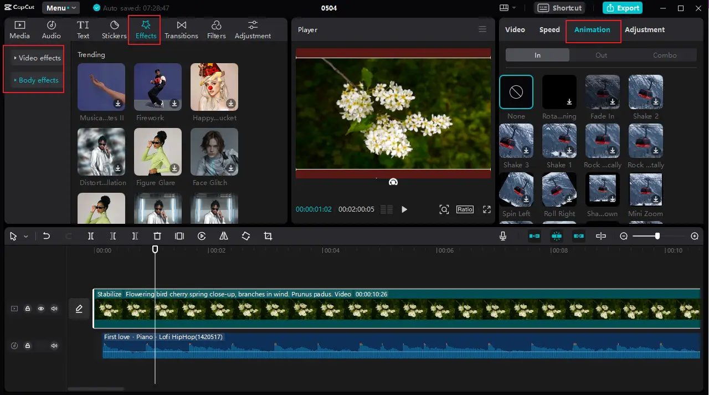This screenshot has height=395, width=709.
Task: Click the delete-left trim icon
Action: tap(113, 236)
